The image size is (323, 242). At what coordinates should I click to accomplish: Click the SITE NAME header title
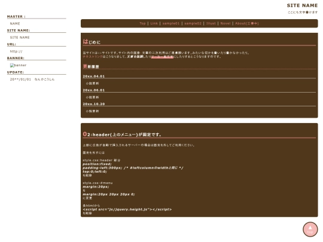(x=302, y=5)
